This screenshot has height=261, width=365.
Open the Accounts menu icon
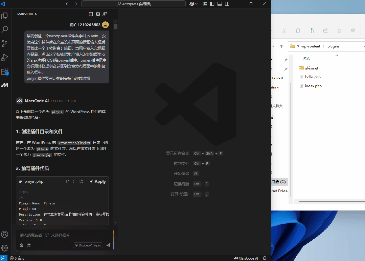[5, 234]
